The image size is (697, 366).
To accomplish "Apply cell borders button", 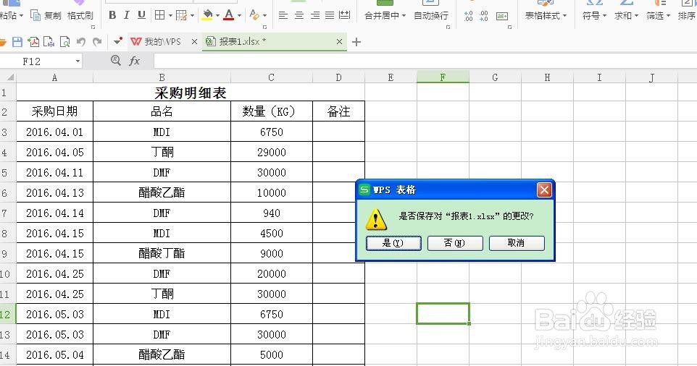I will (x=159, y=15).
